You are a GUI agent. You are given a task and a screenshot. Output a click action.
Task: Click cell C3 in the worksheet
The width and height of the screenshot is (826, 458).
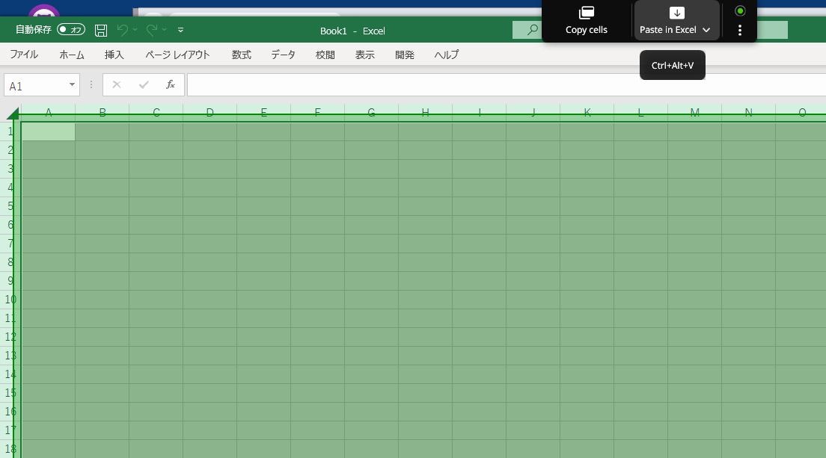[x=156, y=169]
